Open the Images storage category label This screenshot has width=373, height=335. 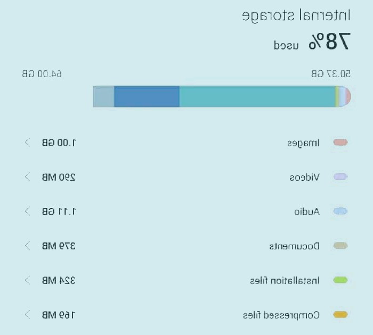pos(303,143)
